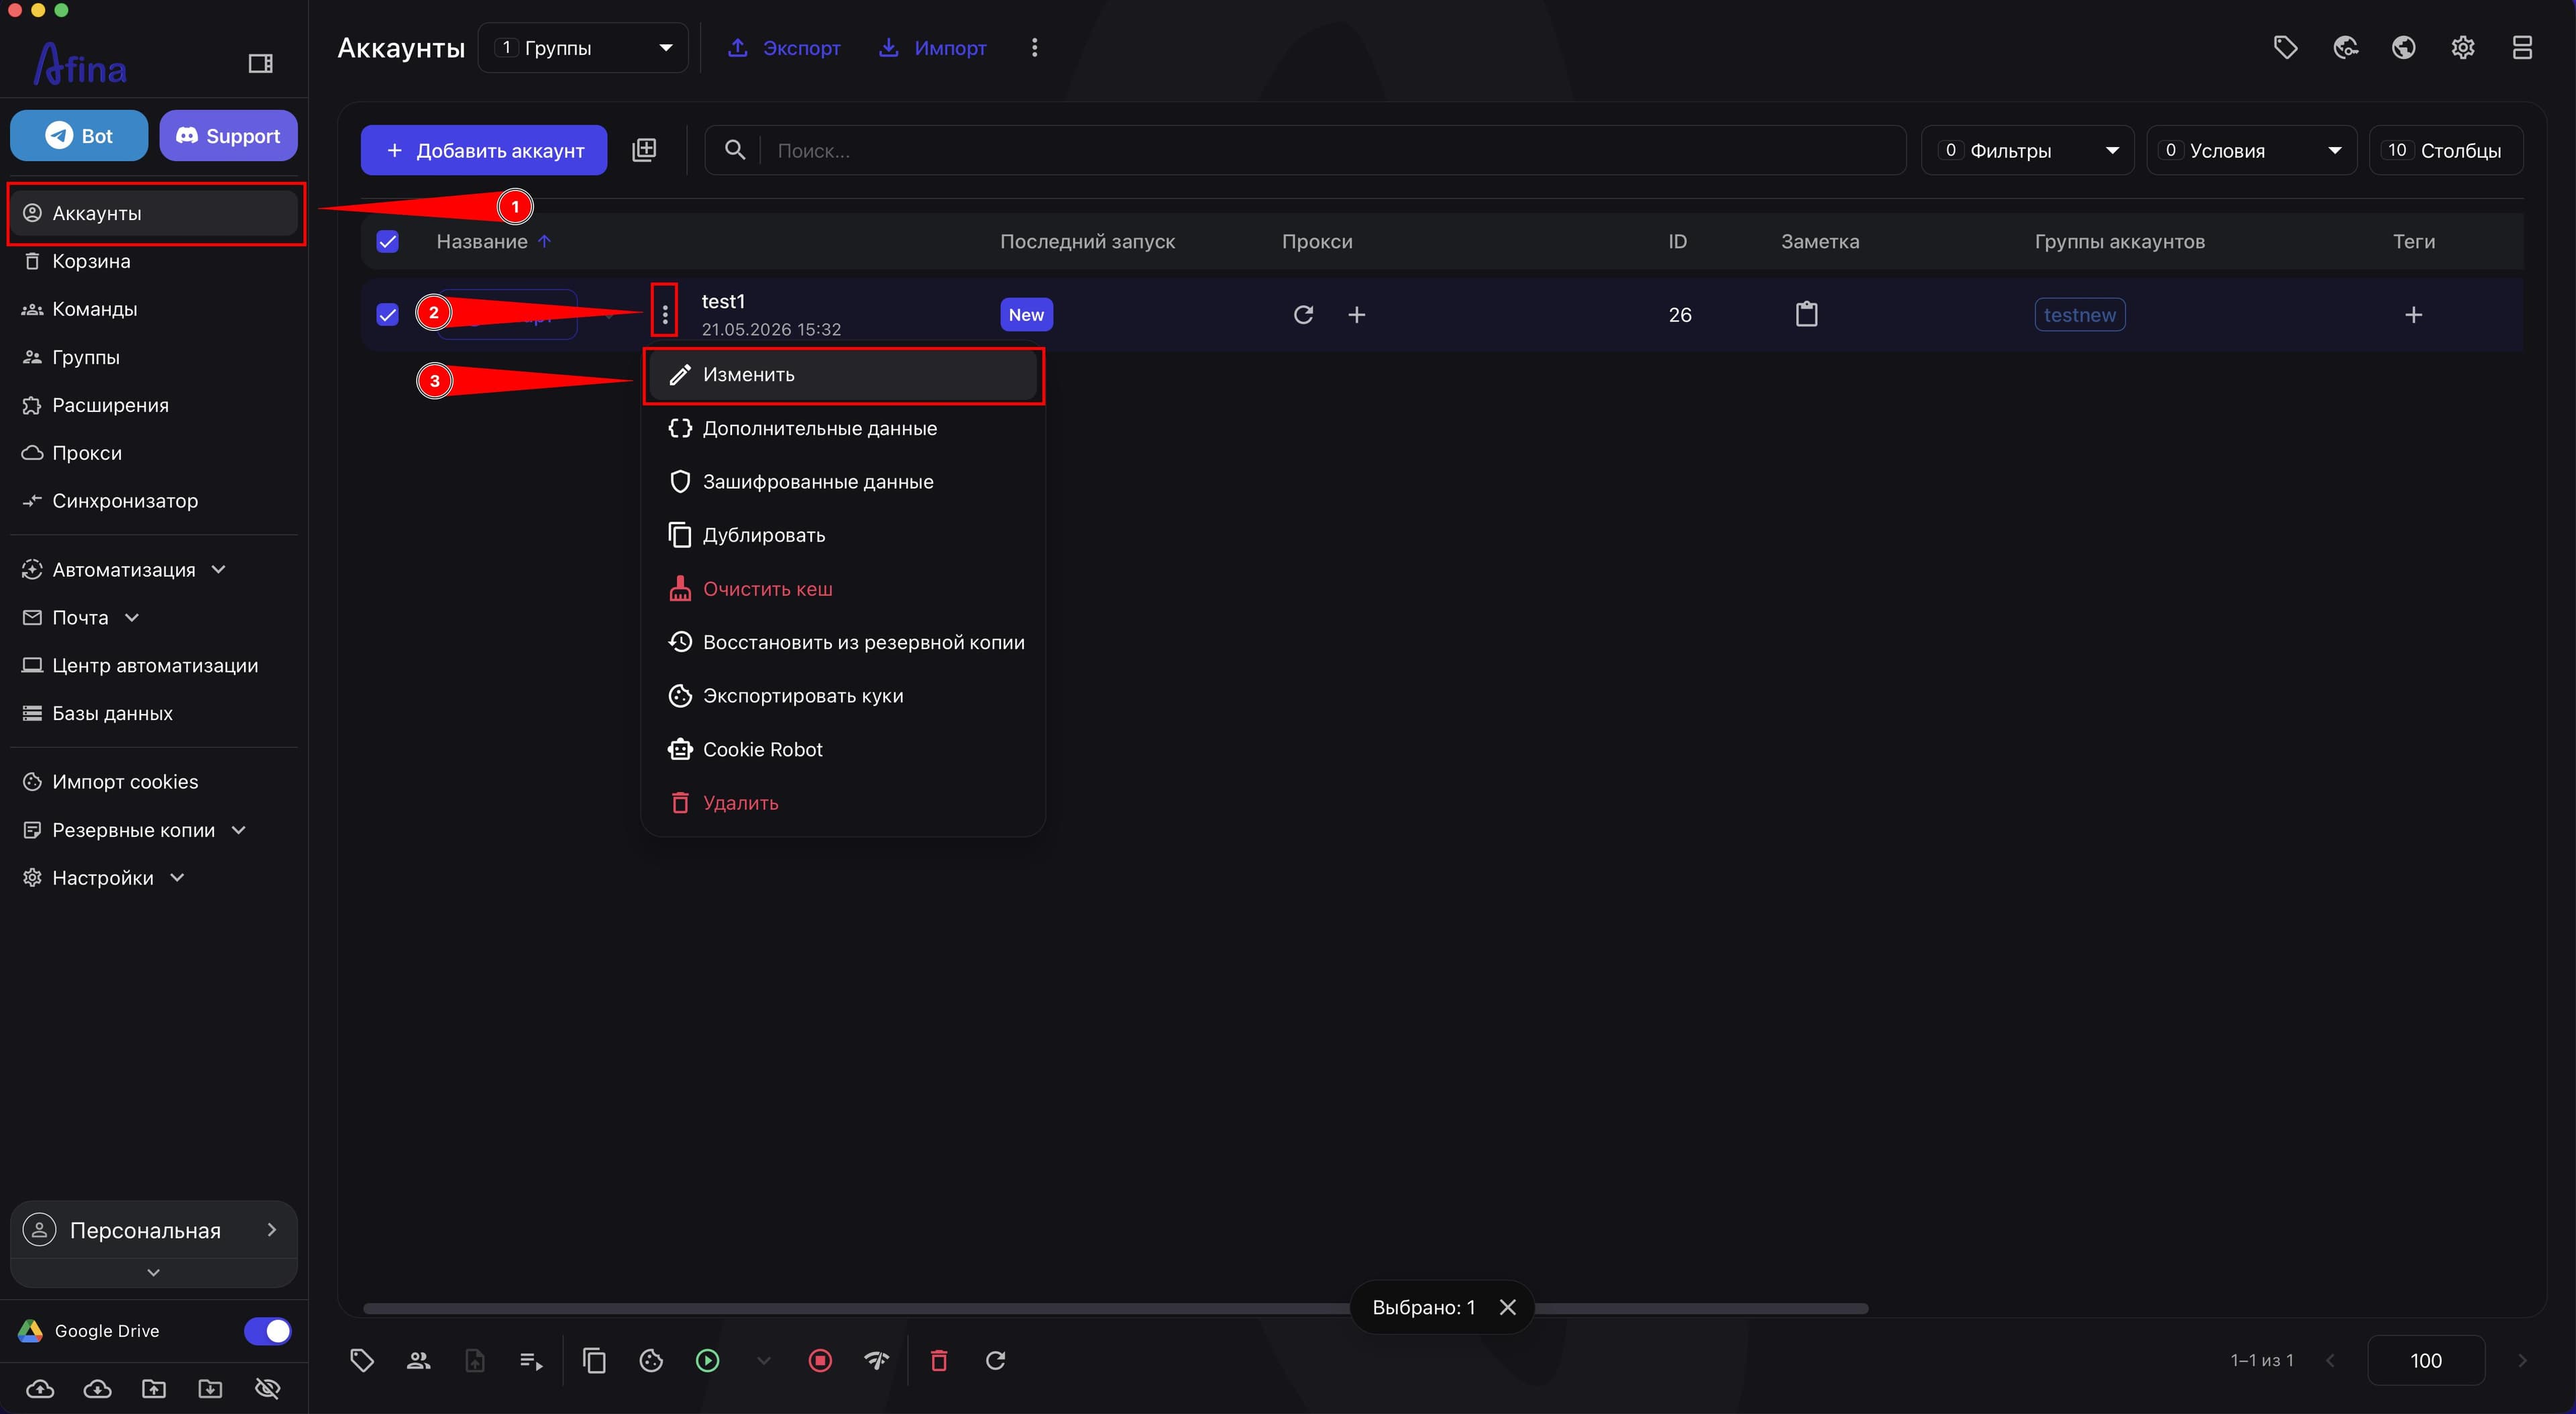2576x1414 pixels.
Task: Open the Discord Support button
Action: 228,135
